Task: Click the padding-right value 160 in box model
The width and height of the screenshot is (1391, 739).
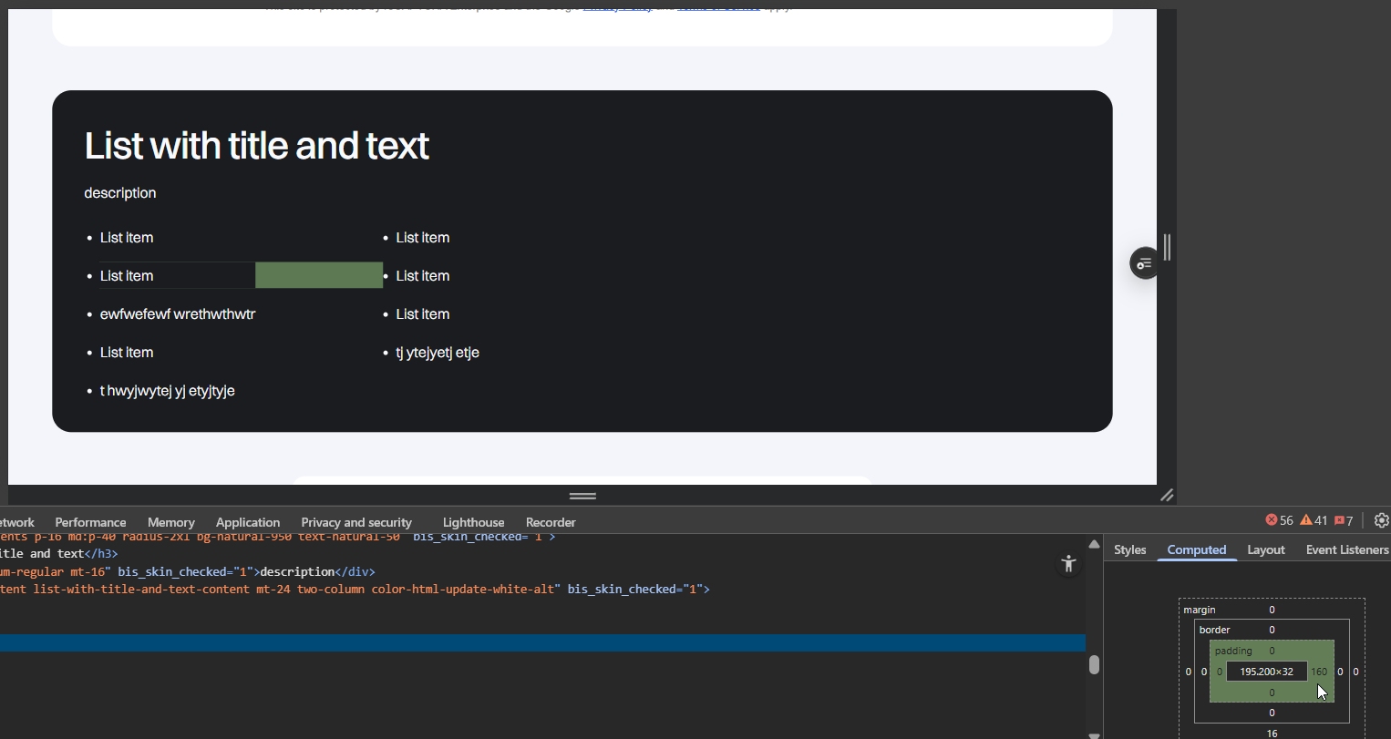Action: tap(1319, 672)
